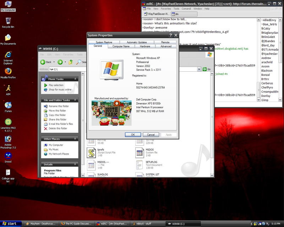Select the nick ChefPyro in mIRC list

point(267,88)
